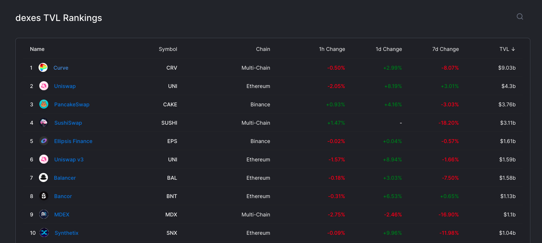Screen dimensions: 542x243
Task: Sort table by TVL column header
Action: tap(507, 49)
